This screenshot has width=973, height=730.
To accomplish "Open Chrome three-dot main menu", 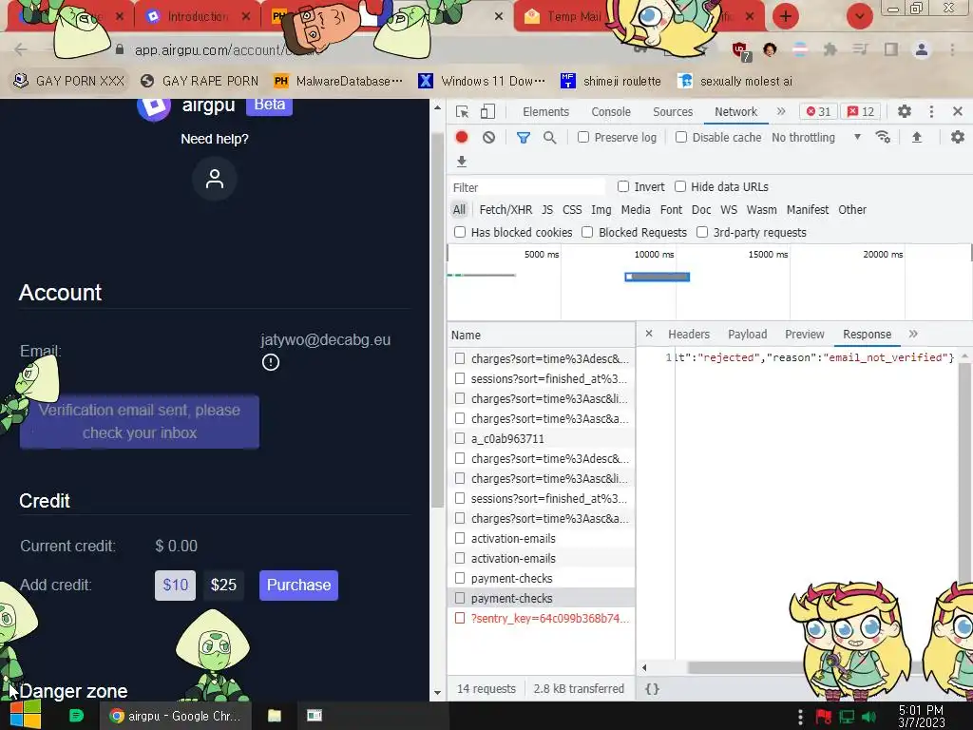I will (952, 49).
